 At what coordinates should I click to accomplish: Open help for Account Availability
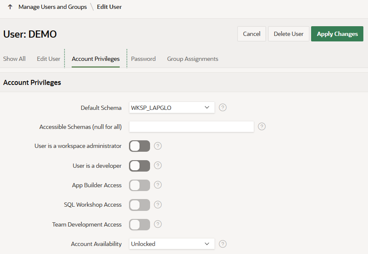tap(223, 244)
